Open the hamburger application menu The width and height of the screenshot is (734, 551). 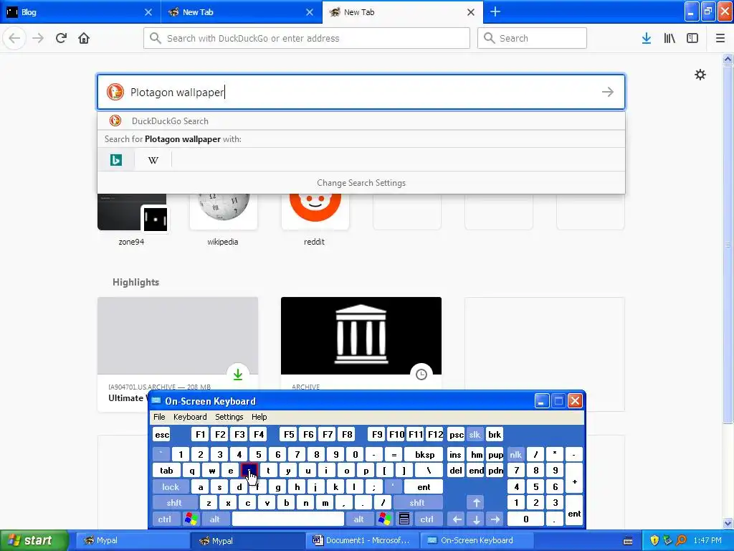point(720,38)
